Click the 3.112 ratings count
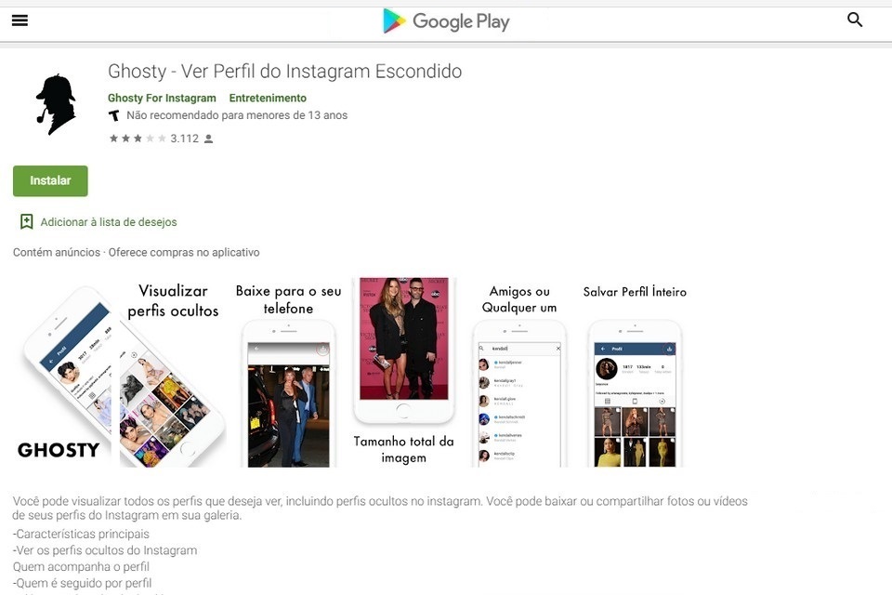The image size is (892, 595). click(x=184, y=139)
